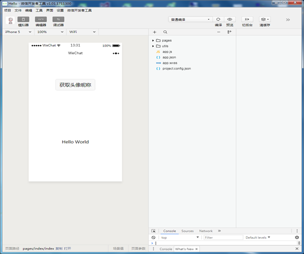This screenshot has width=304, height=254.
Task: Close the devtools drawer
Action: [297, 249]
